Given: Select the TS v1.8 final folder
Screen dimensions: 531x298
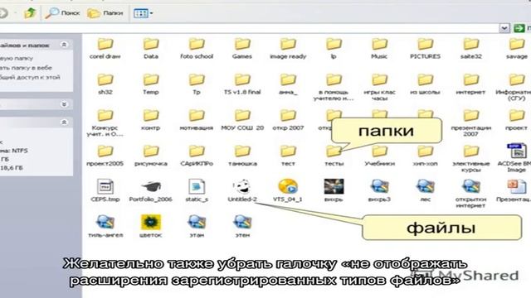Looking at the screenshot, I should [242, 84].
